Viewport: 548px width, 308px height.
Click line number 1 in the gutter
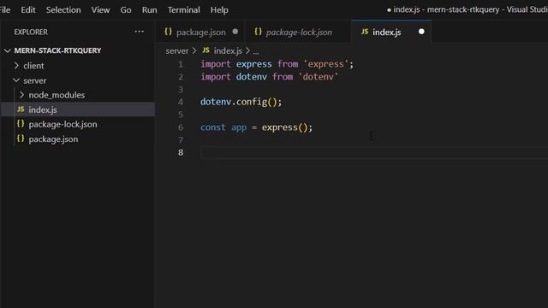coord(181,64)
